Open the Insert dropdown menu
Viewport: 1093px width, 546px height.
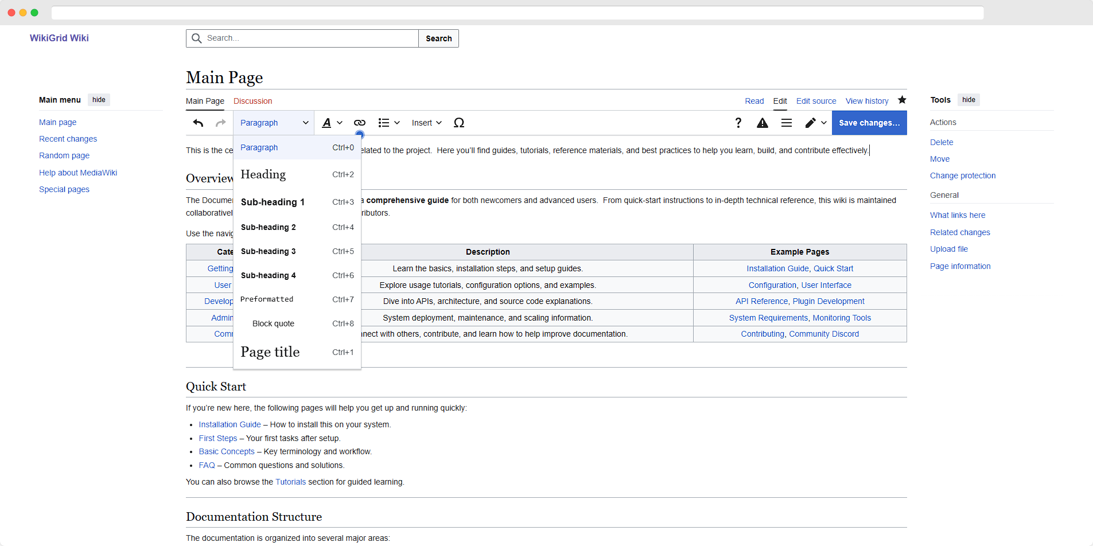click(426, 123)
